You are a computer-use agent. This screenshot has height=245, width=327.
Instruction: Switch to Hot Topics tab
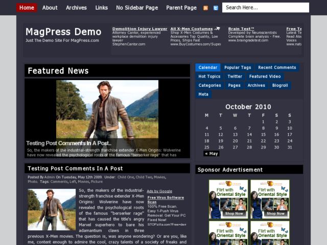tap(209, 77)
